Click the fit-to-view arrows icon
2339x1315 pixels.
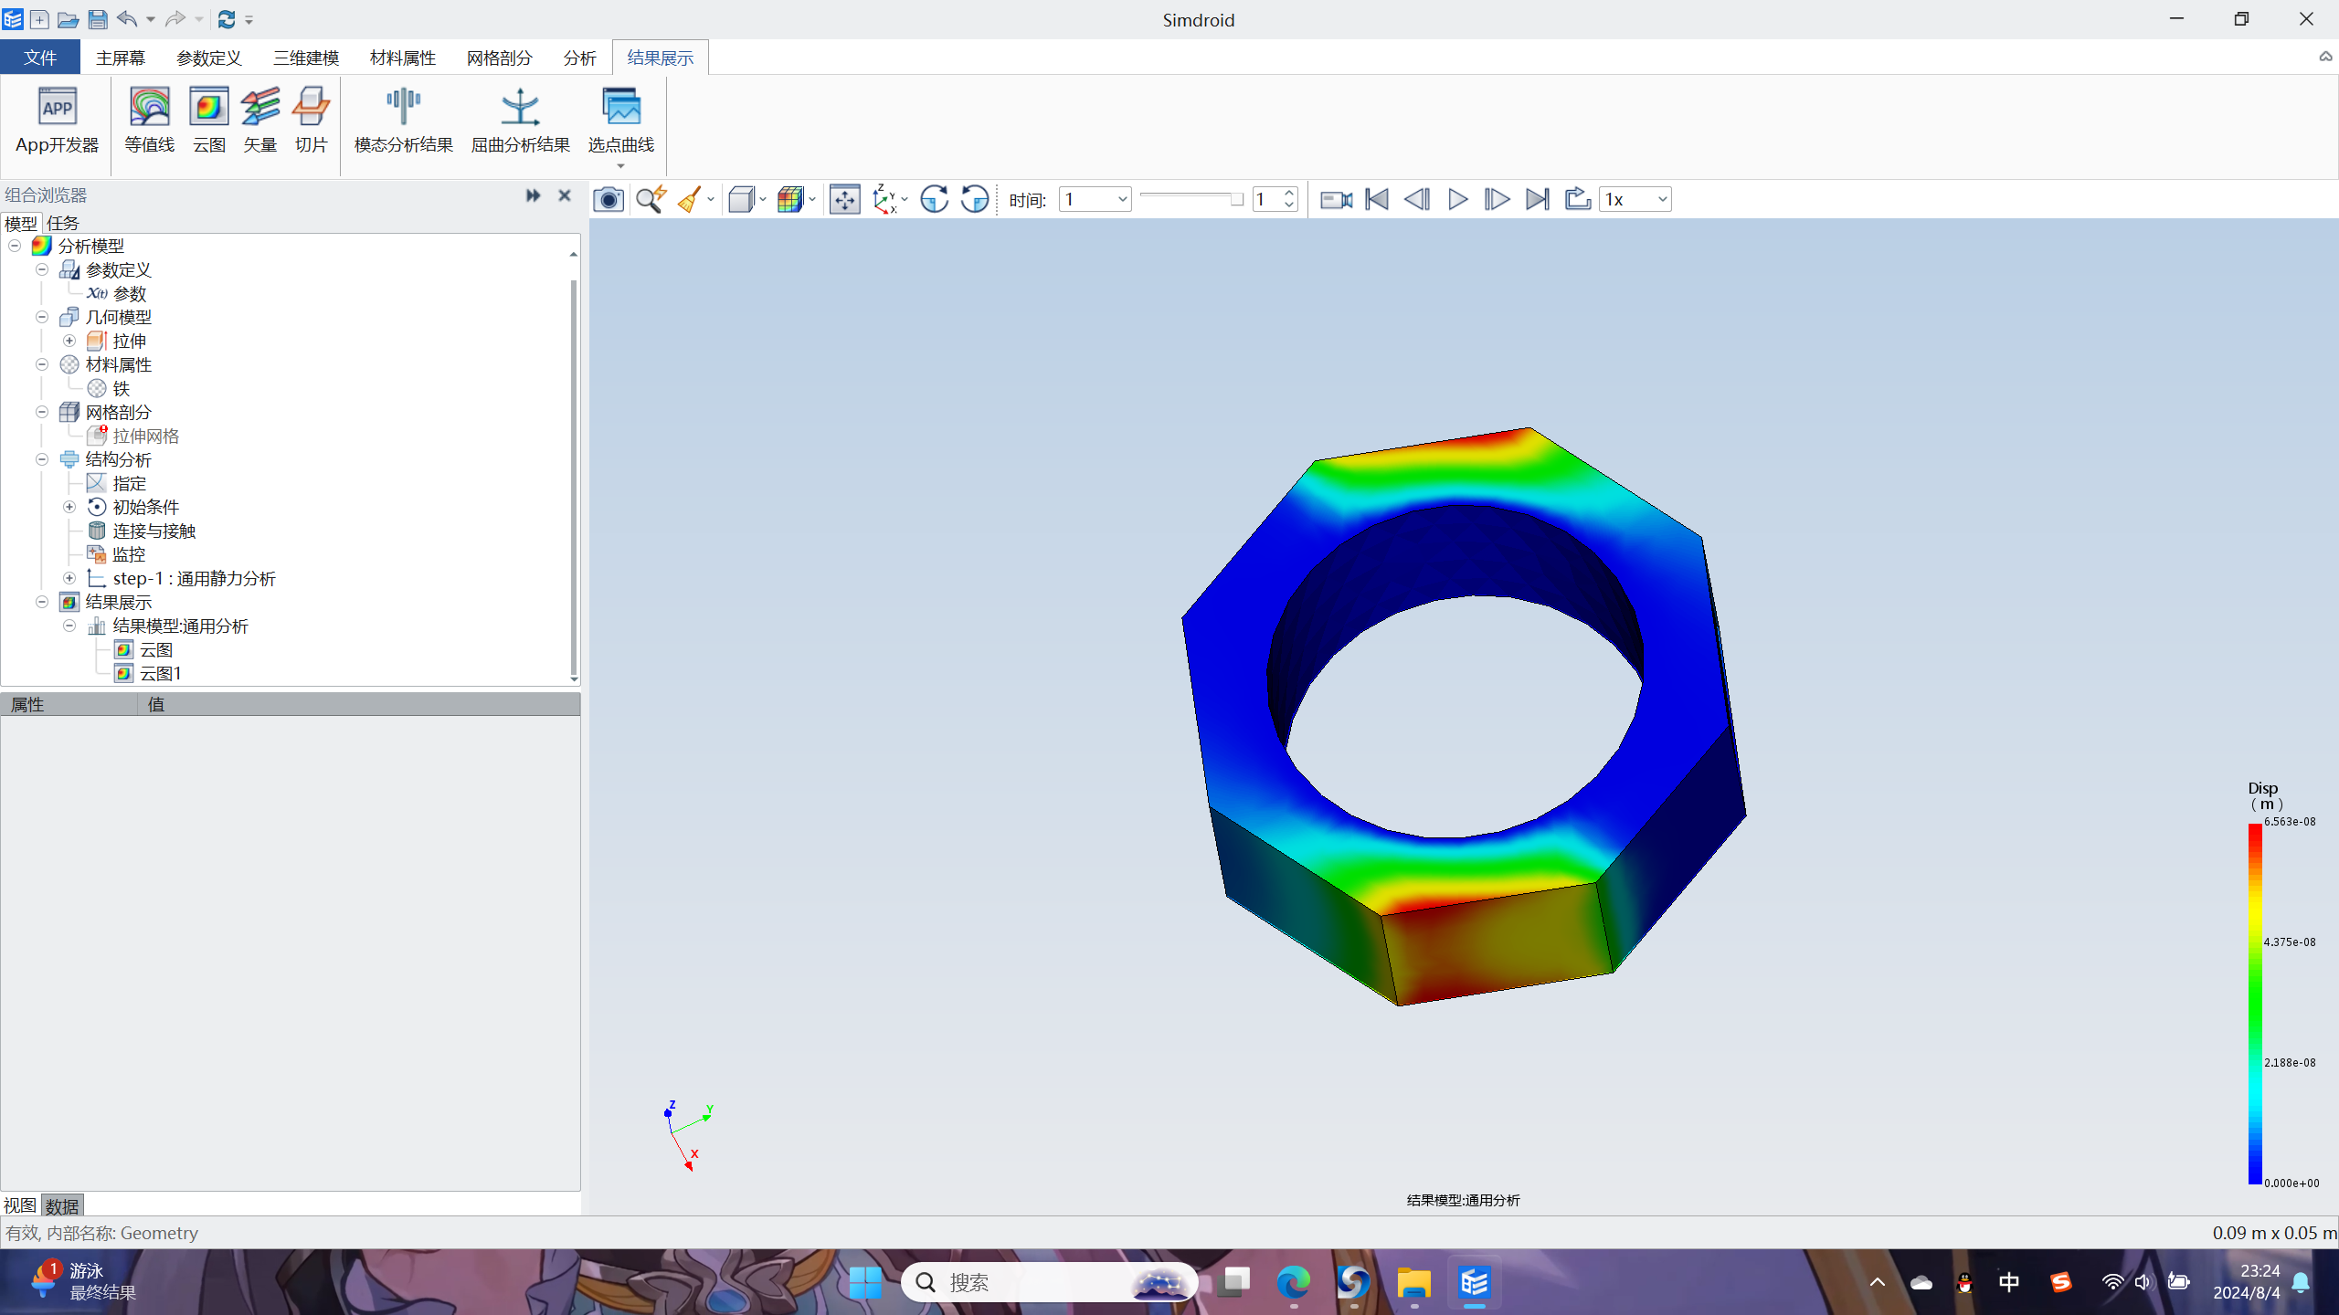coord(844,199)
